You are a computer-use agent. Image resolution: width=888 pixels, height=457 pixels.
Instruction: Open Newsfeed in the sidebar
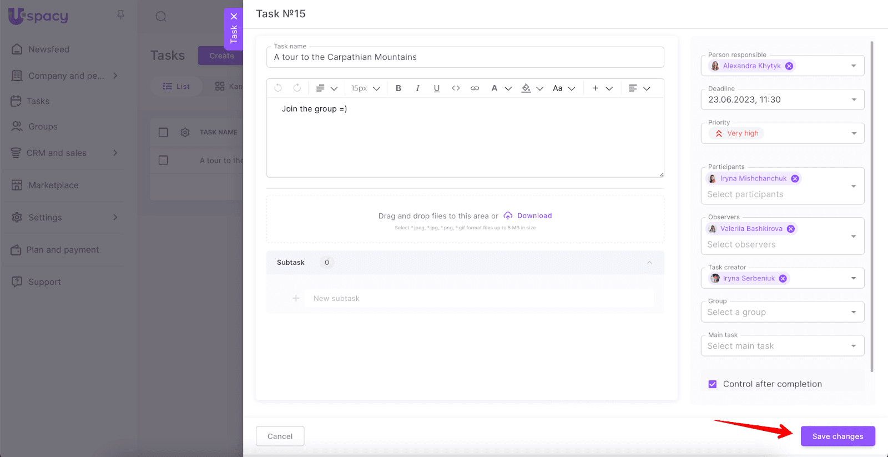click(x=49, y=49)
